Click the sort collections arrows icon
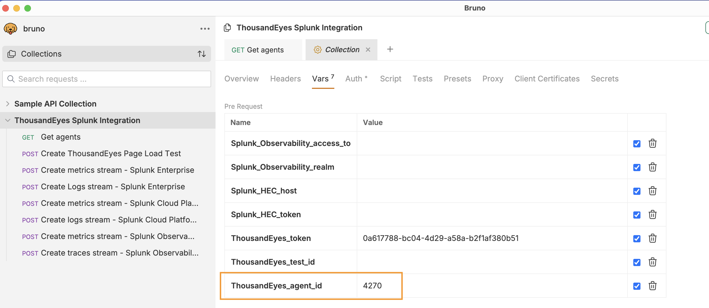The width and height of the screenshot is (709, 308). point(201,54)
